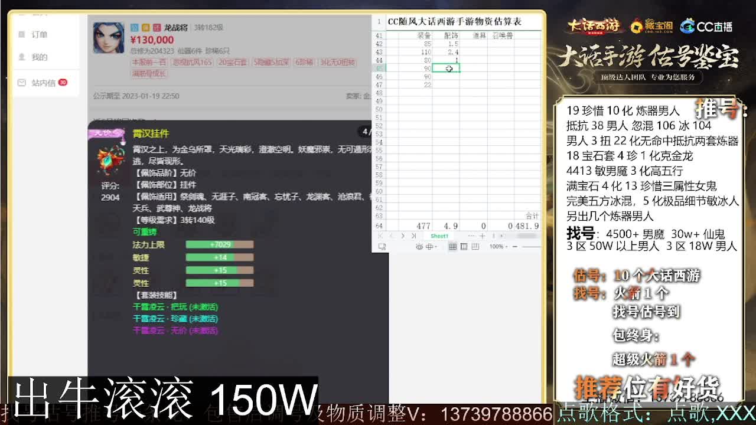Toggle reading mode with the eye icon
Image resolution: width=756 pixels, height=425 pixels.
pos(419,247)
